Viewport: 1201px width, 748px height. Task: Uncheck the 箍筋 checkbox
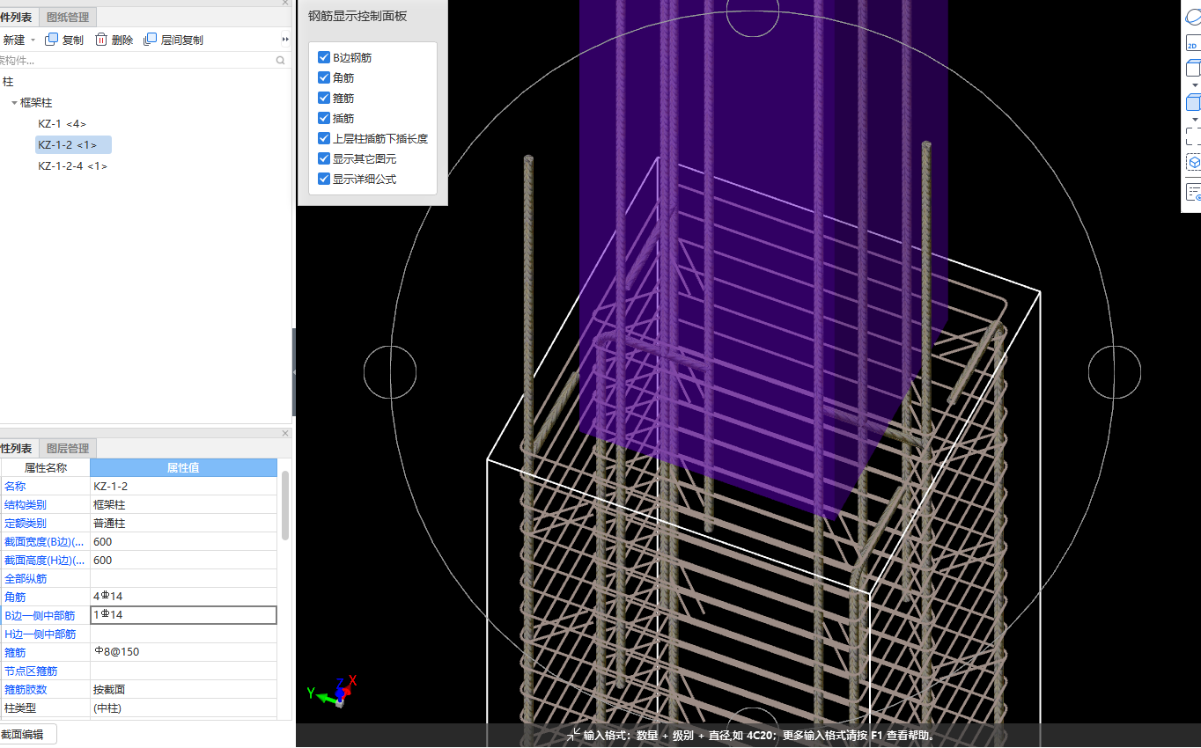click(x=324, y=98)
